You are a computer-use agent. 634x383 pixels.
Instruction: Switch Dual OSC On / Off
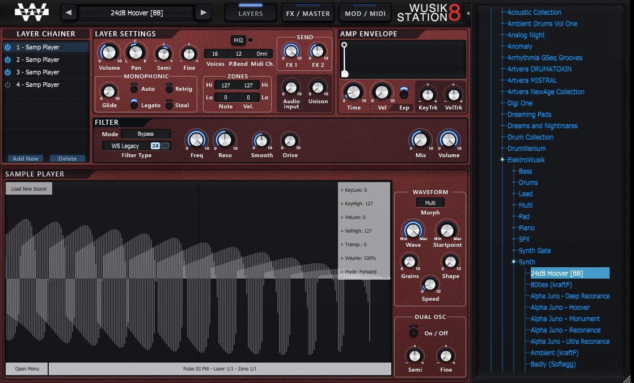coord(413,332)
